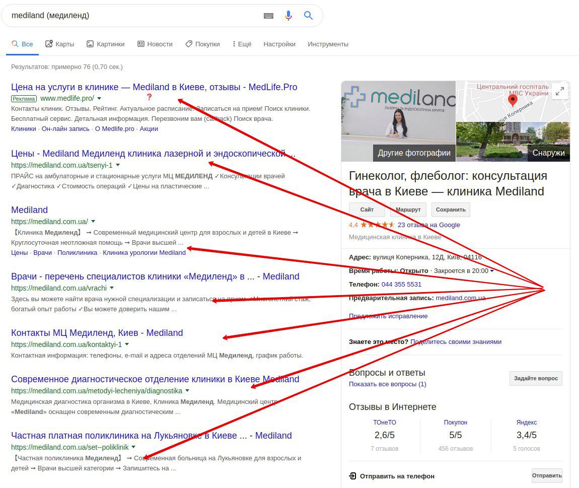
Task: Click the send-to-phone icon
Action: coord(352,476)
